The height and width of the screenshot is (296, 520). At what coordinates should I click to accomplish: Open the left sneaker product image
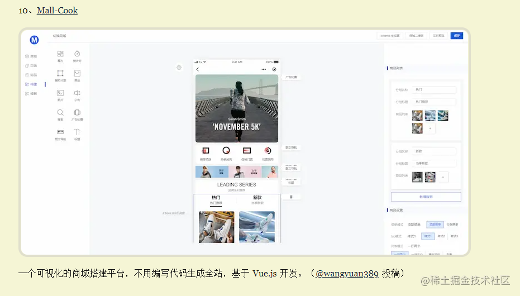217,227
